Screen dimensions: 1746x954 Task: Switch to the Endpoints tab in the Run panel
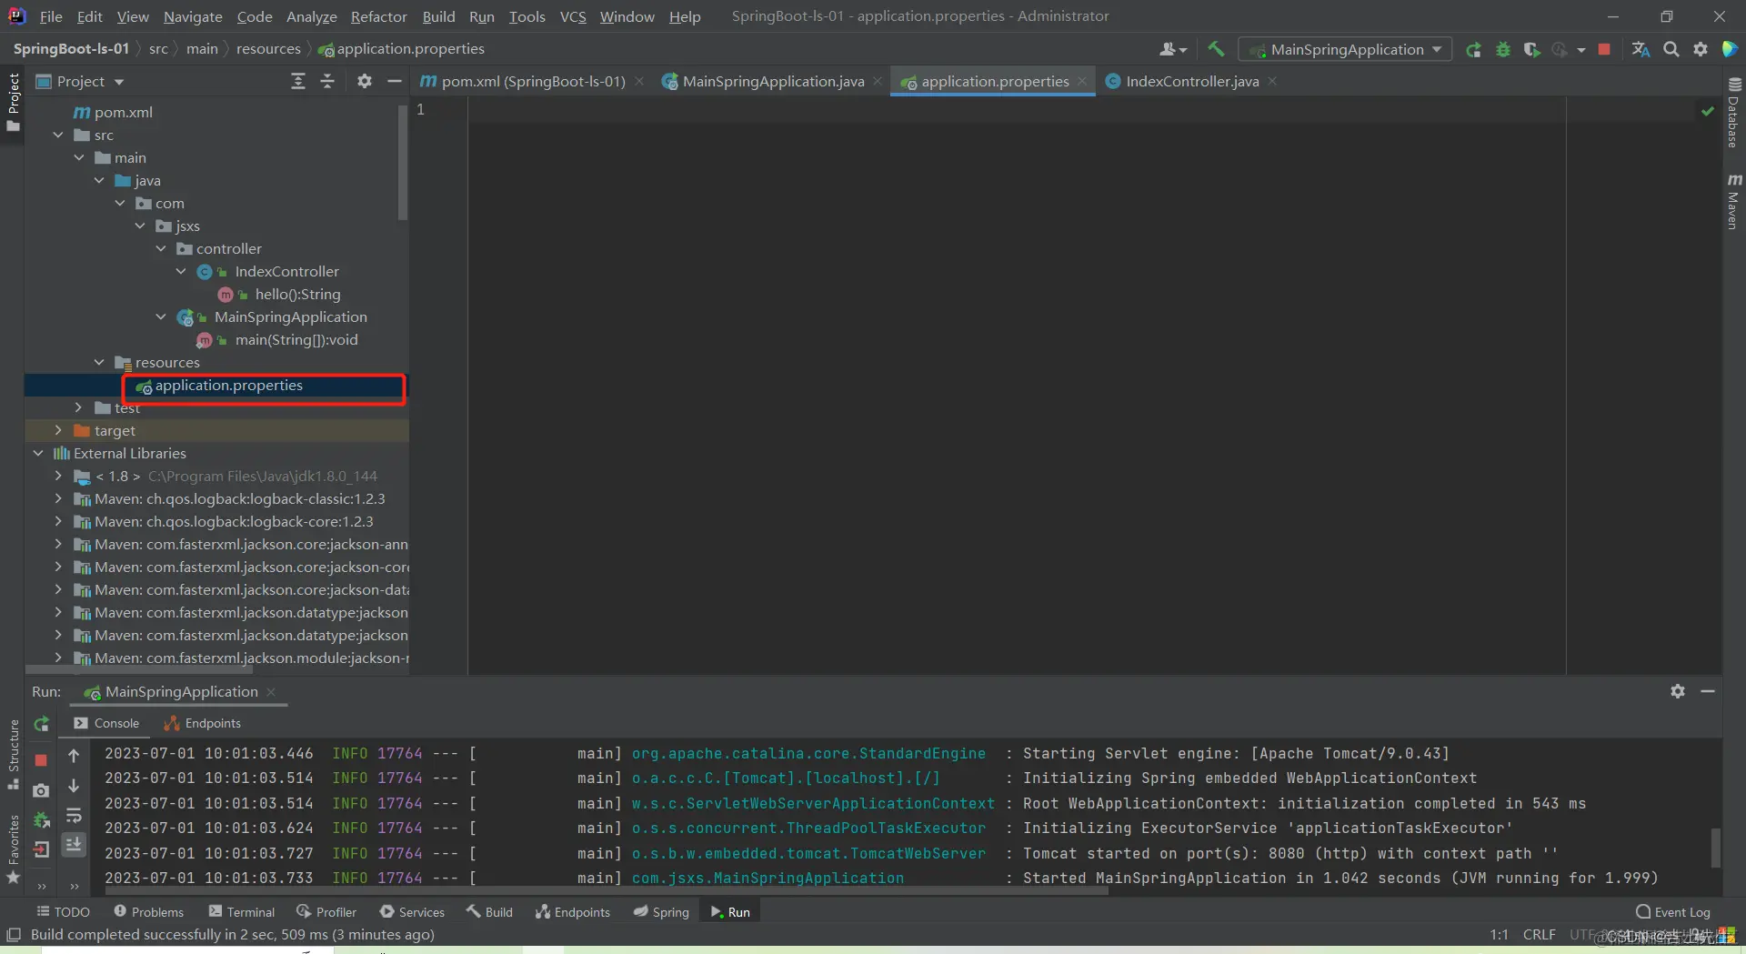[203, 724]
